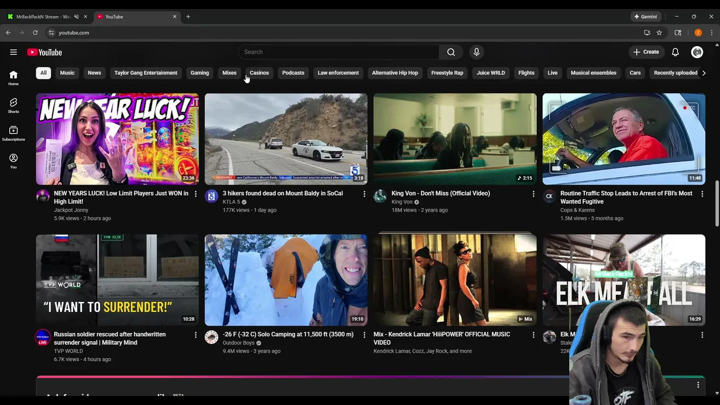Viewport: 720px width, 405px height.
Task: Open the Chrome profile icon
Action: tap(698, 33)
